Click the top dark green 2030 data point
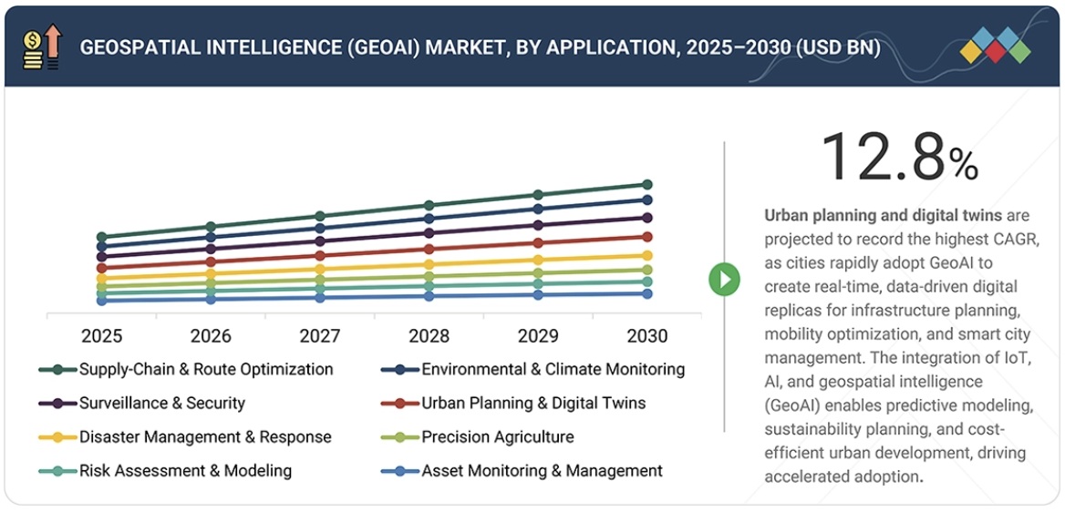 pyautogui.click(x=647, y=185)
